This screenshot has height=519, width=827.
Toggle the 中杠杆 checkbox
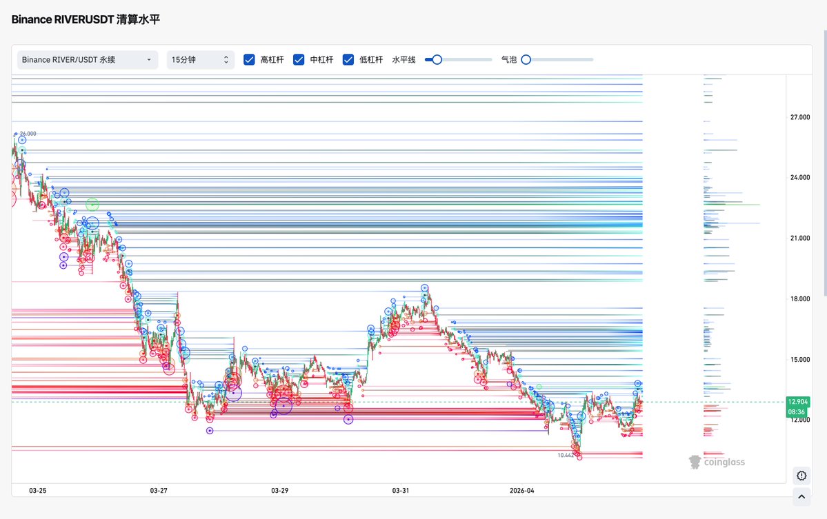(x=299, y=60)
